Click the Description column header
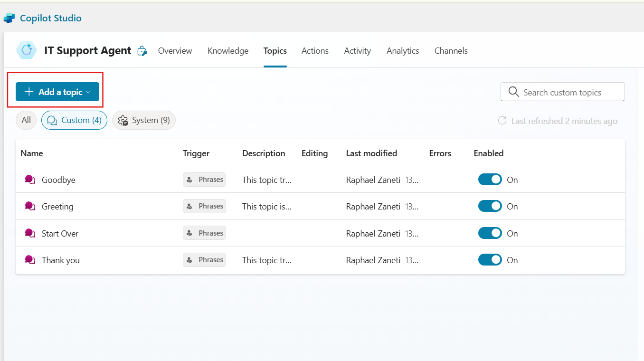Image resolution: width=644 pixels, height=361 pixels. tap(264, 153)
